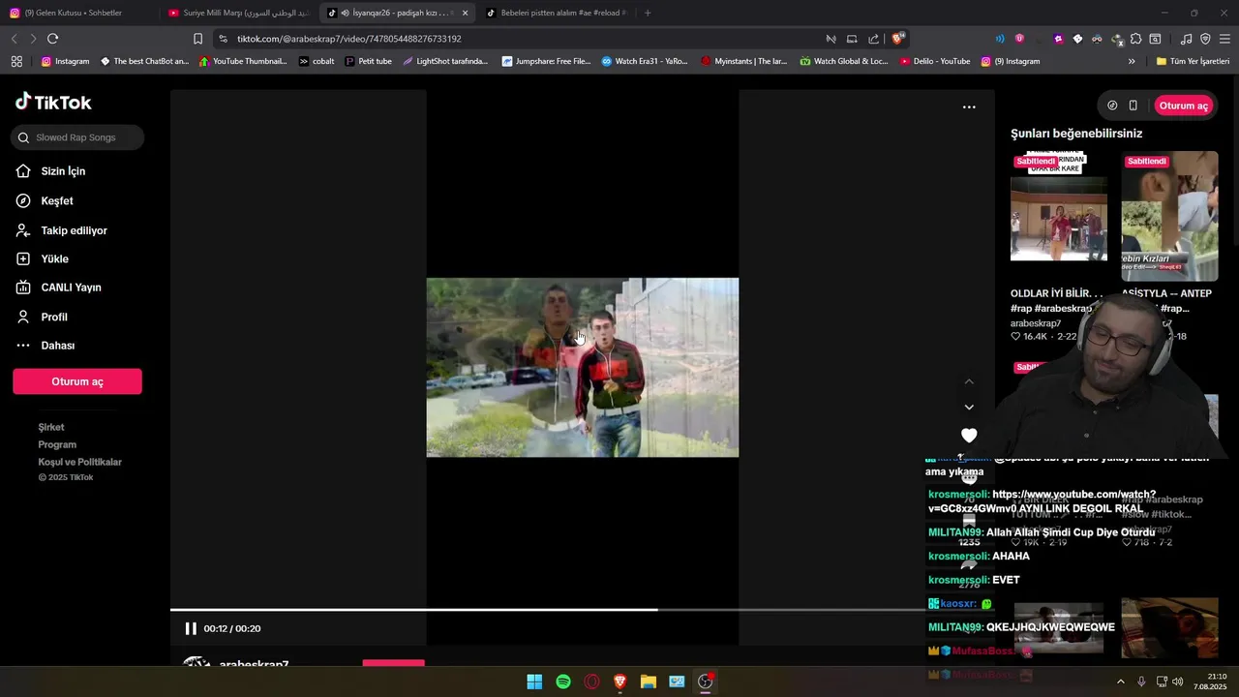Go to previous video with up arrow
The image size is (1239, 697).
coord(969,381)
